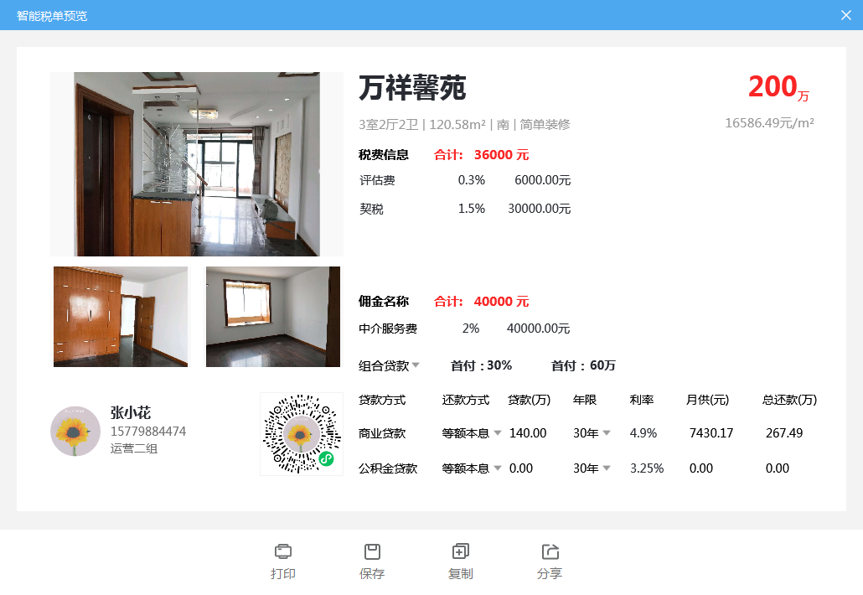The width and height of the screenshot is (863, 595).
Task: Expand 公积金贷款 repayment method 等额本息 dropdown
Action: coord(472,468)
